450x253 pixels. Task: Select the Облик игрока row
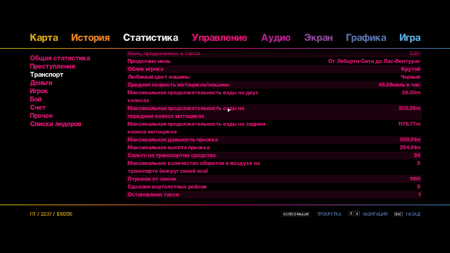[274, 69]
